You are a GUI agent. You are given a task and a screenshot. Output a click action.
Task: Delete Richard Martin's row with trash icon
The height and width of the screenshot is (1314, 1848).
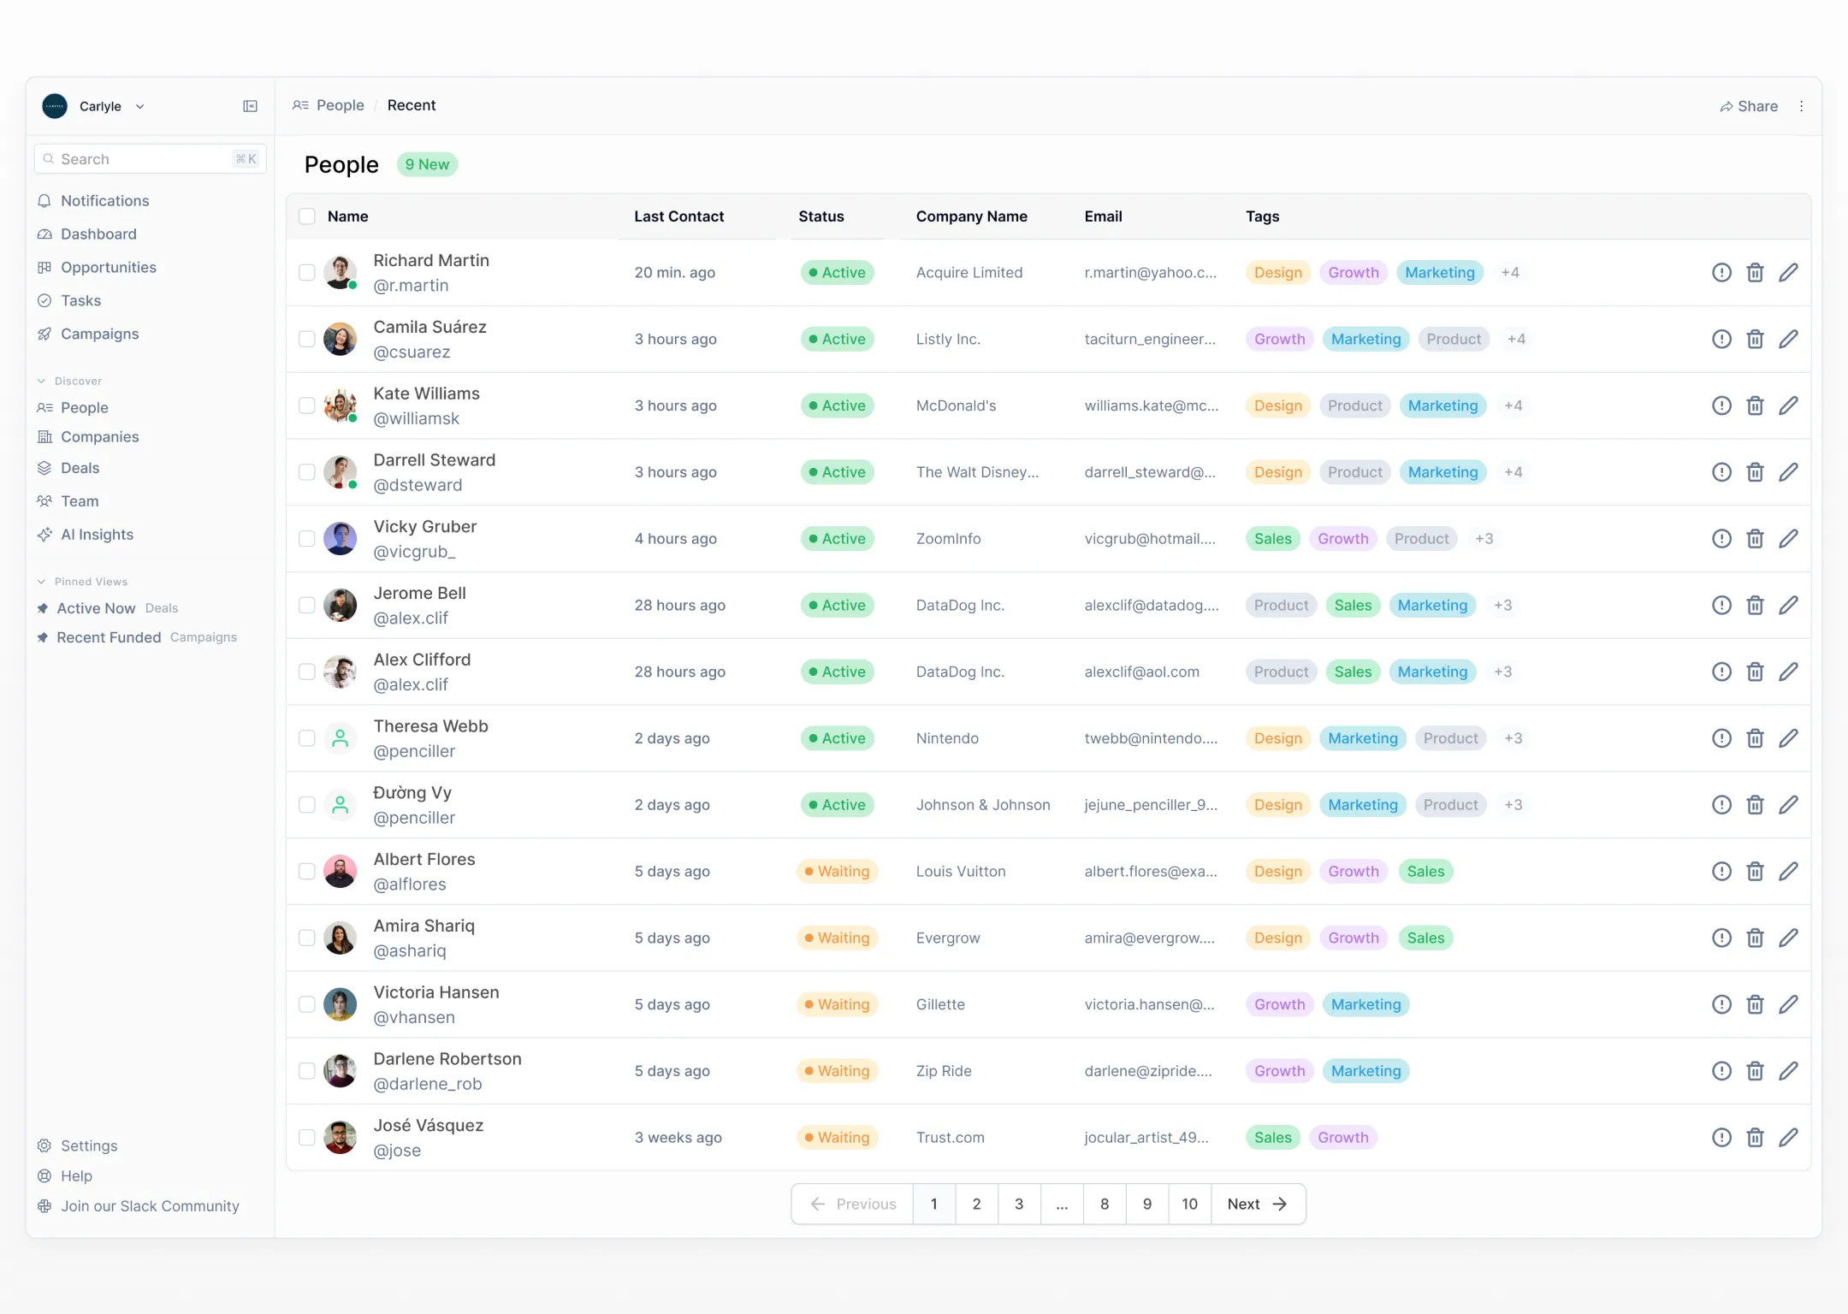pyautogui.click(x=1755, y=273)
